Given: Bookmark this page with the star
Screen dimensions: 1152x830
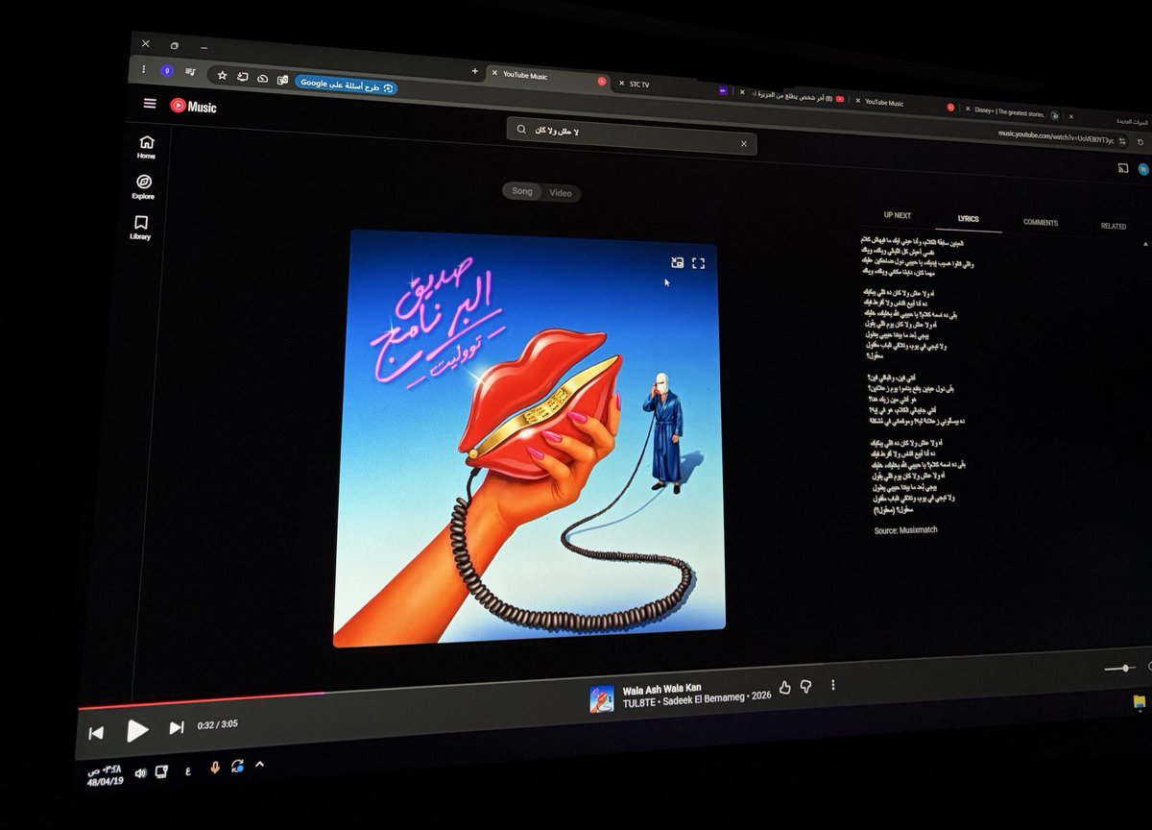Looking at the screenshot, I should (222, 75).
